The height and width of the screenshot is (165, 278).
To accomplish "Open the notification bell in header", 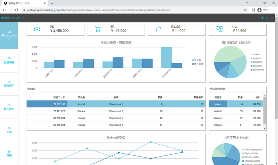I will pyautogui.click(x=267, y=18).
